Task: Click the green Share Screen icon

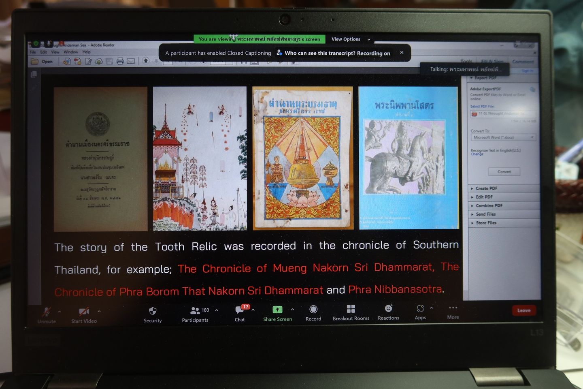Action: point(277,310)
